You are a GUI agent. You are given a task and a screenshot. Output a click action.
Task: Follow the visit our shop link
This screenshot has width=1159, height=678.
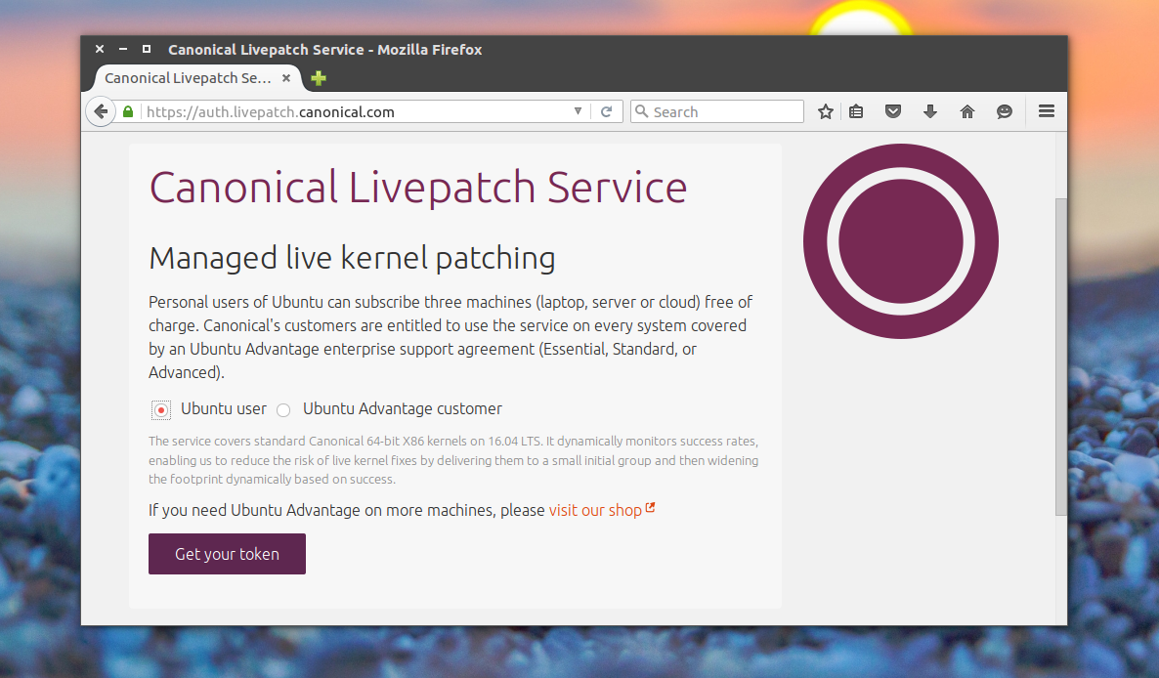[595, 510]
